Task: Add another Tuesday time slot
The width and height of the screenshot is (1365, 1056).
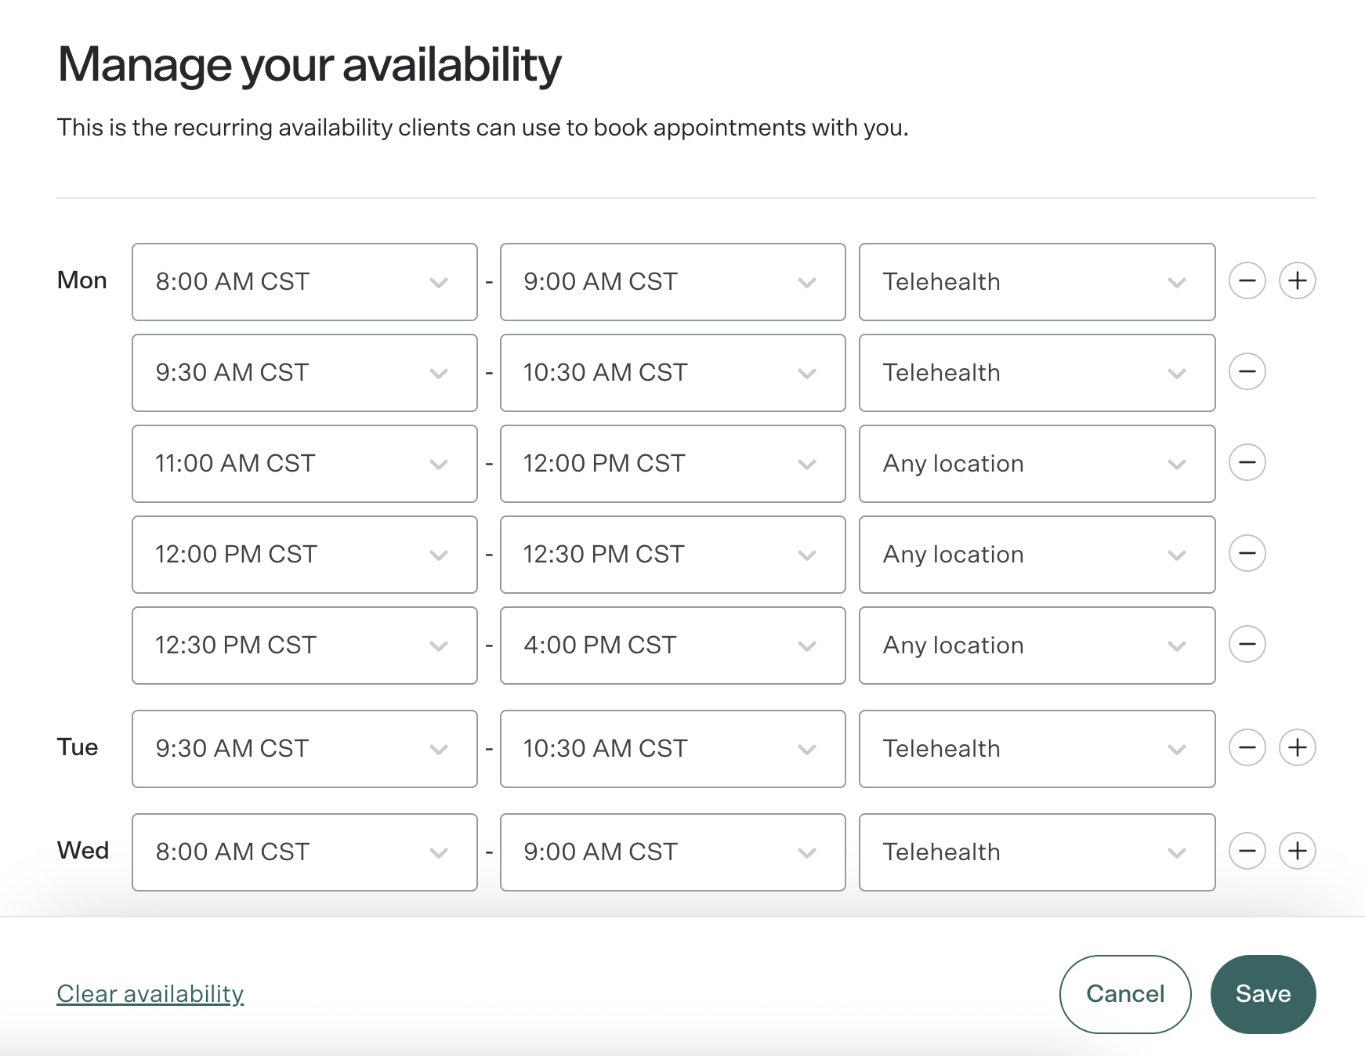Action: click(x=1297, y=747)
